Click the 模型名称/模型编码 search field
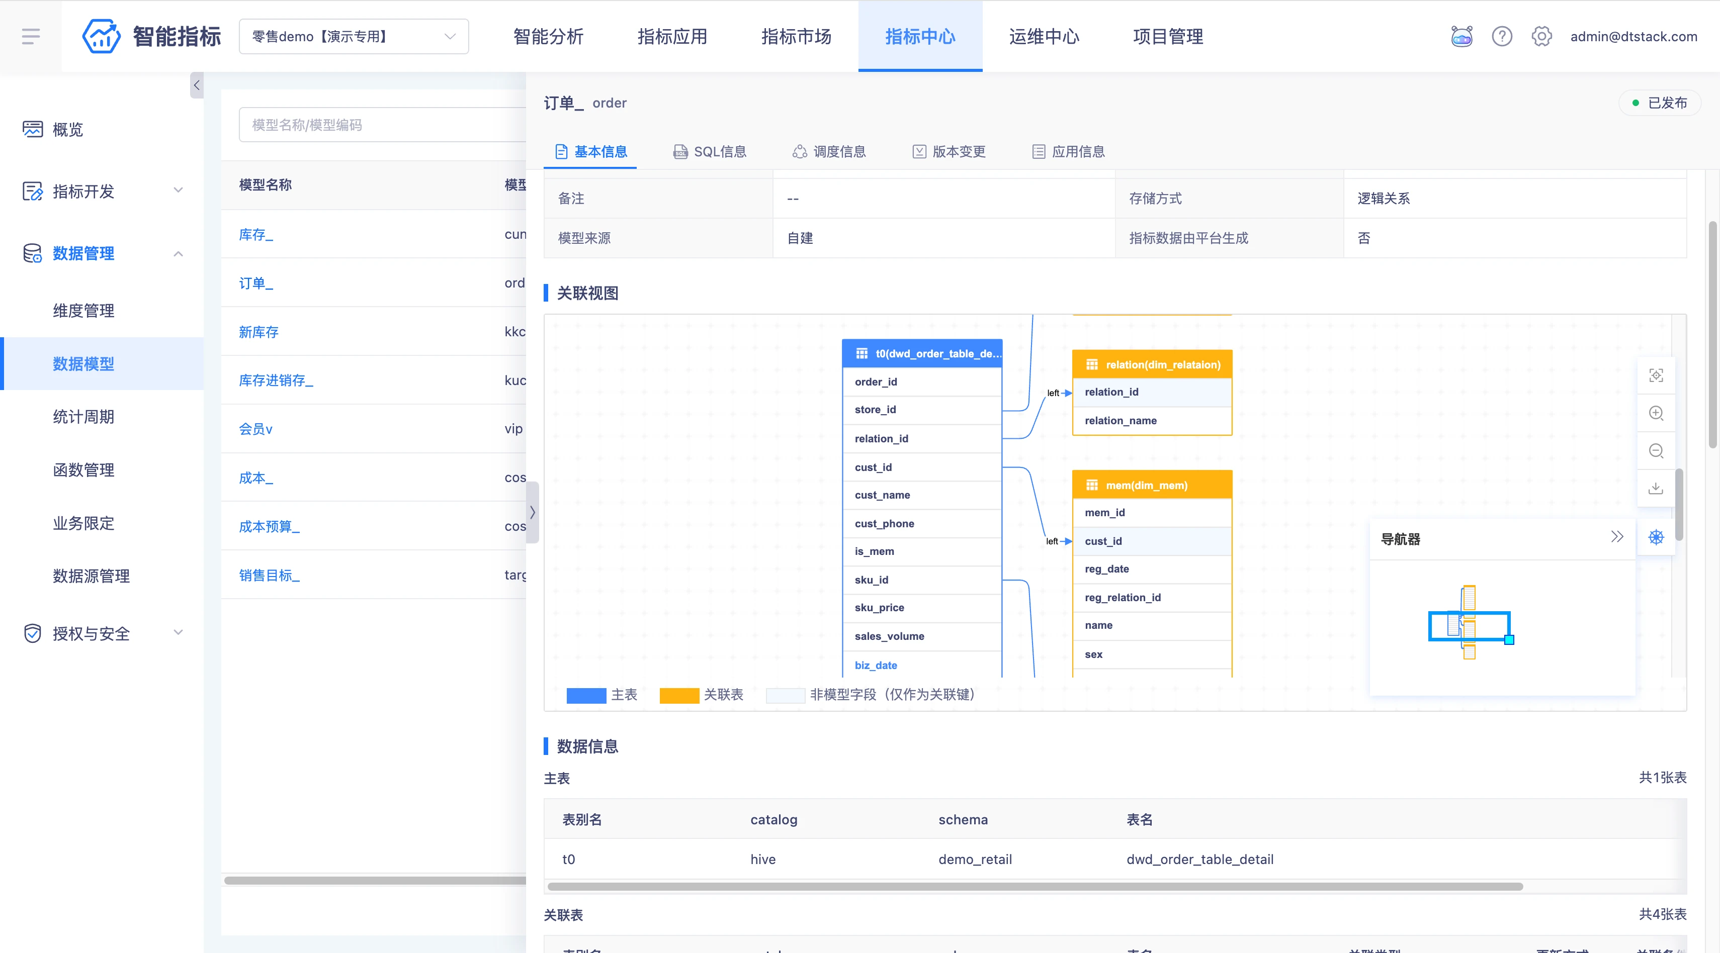The height and width of the screenshot is (953, 1720). [383, 125]
